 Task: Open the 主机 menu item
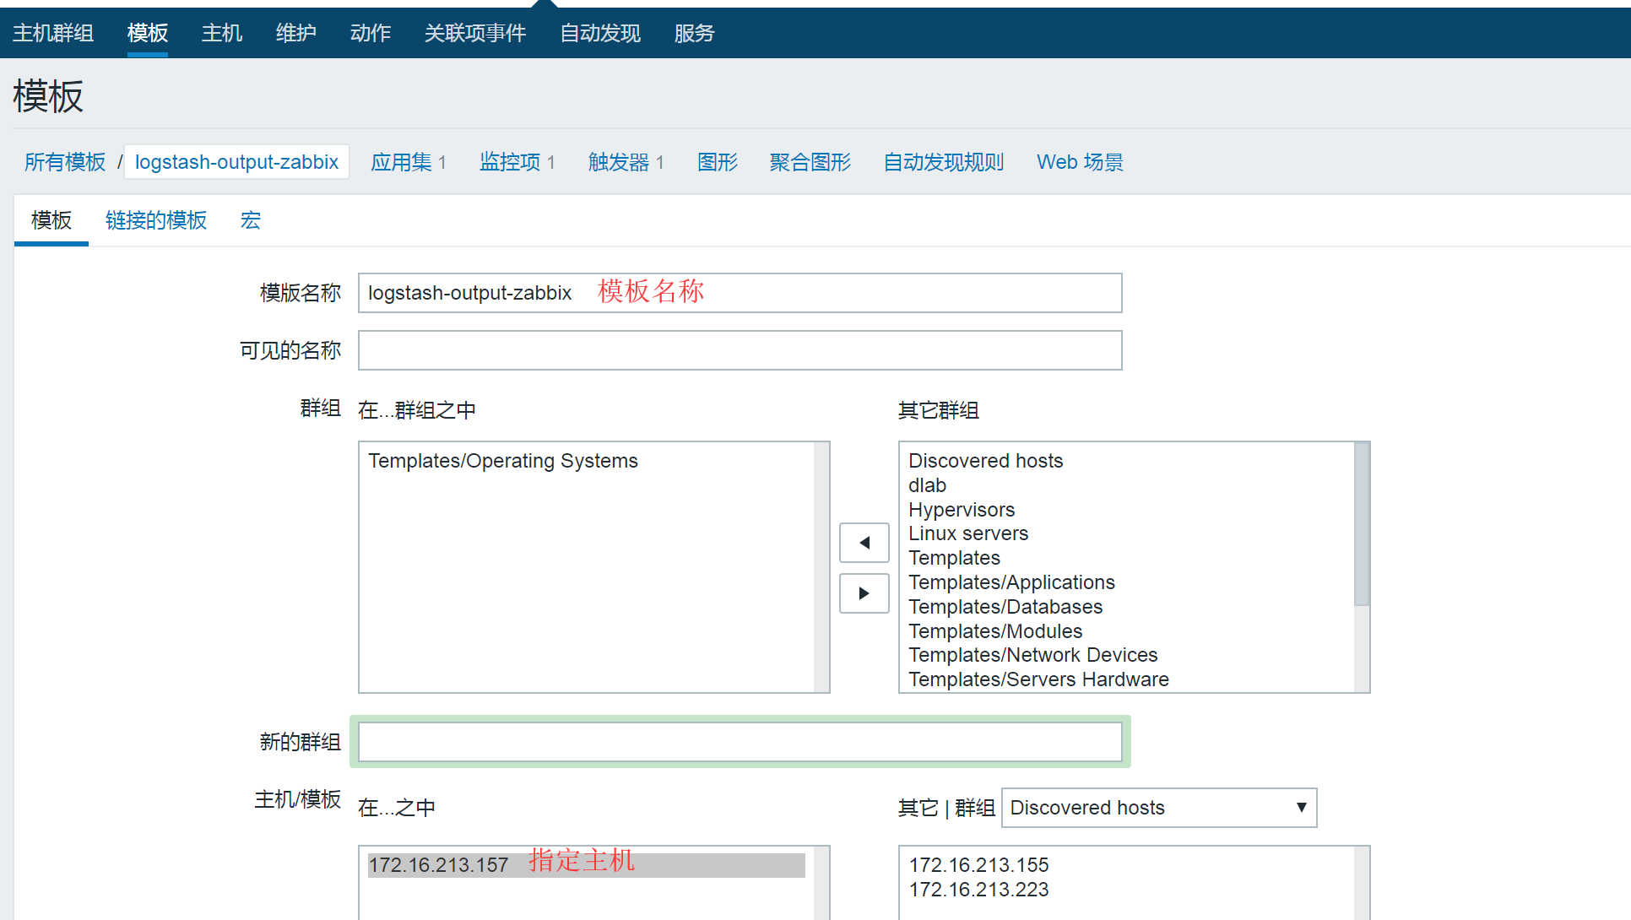[x=222, y=33]
